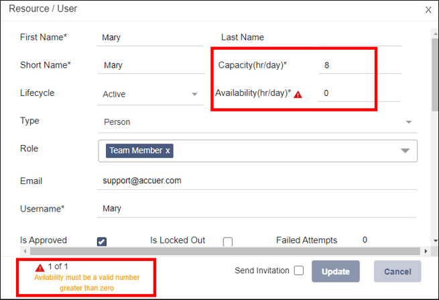Click the Cancel button
This screenshot has width=439, height=300.
coord(397,271)
